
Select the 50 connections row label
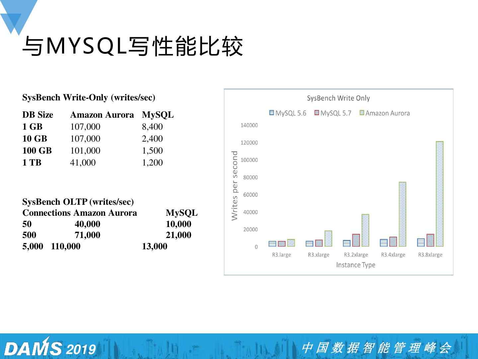click(27, 224)
